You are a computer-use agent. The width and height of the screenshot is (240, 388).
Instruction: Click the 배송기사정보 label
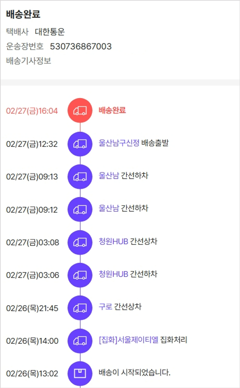28,61
